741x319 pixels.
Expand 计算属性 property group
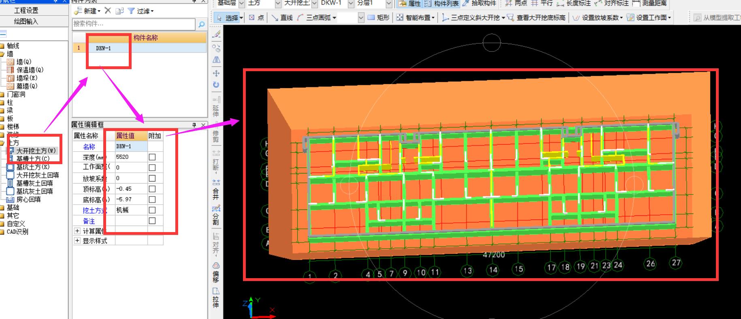(x=77, y=231)
